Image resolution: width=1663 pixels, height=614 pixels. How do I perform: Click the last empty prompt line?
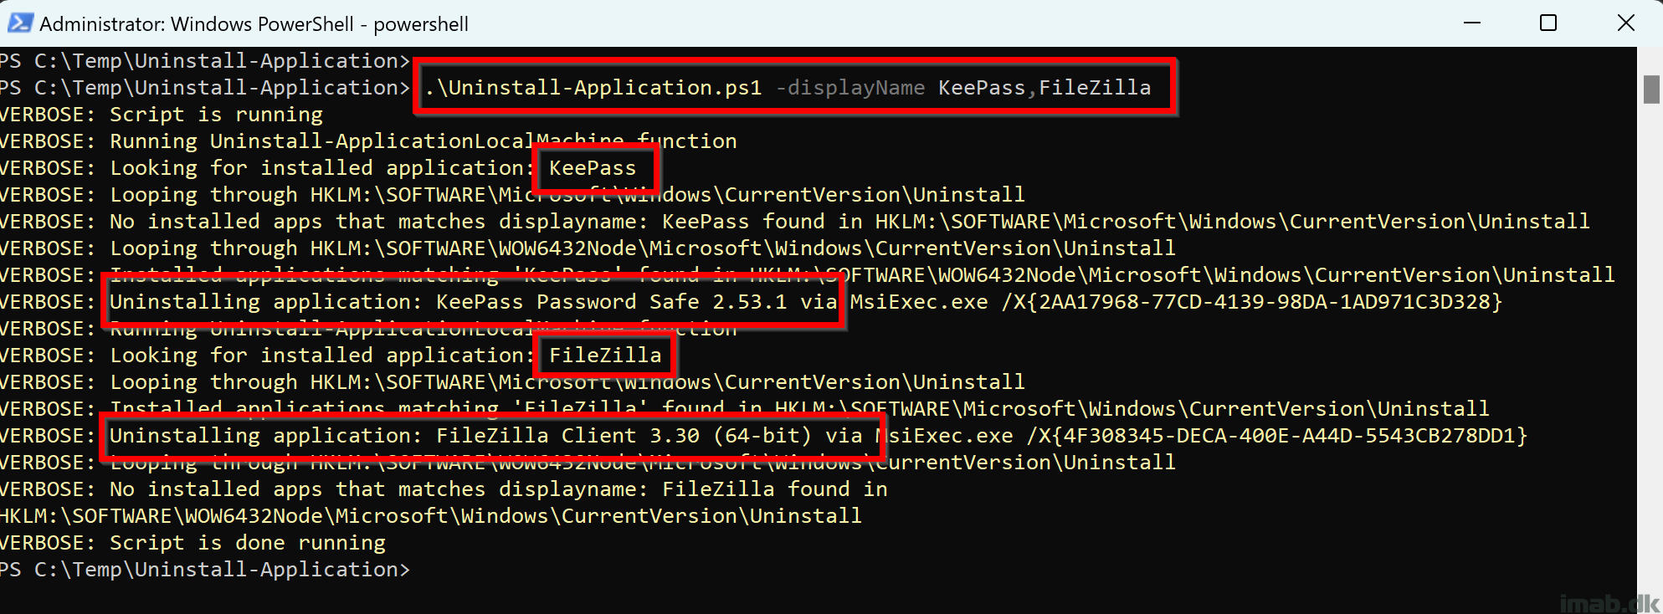[x=205, y=570]
